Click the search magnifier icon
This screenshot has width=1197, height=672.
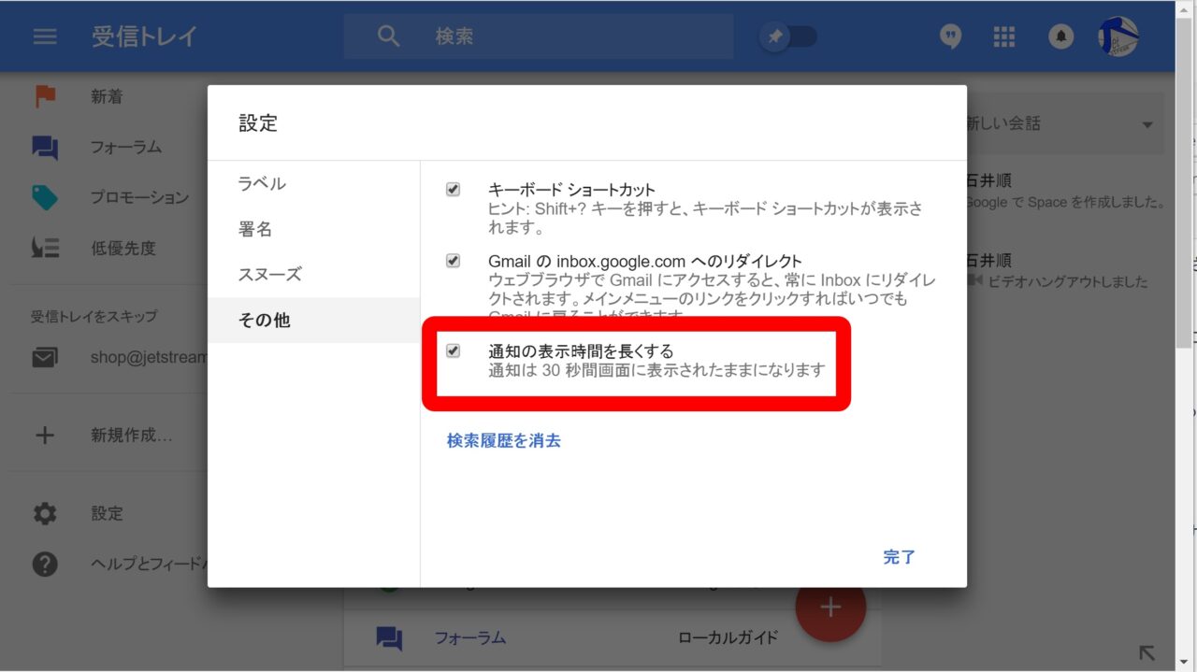388,36
